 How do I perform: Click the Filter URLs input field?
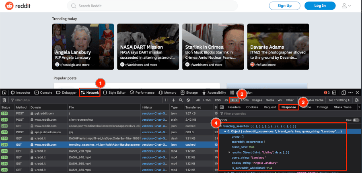85,100
